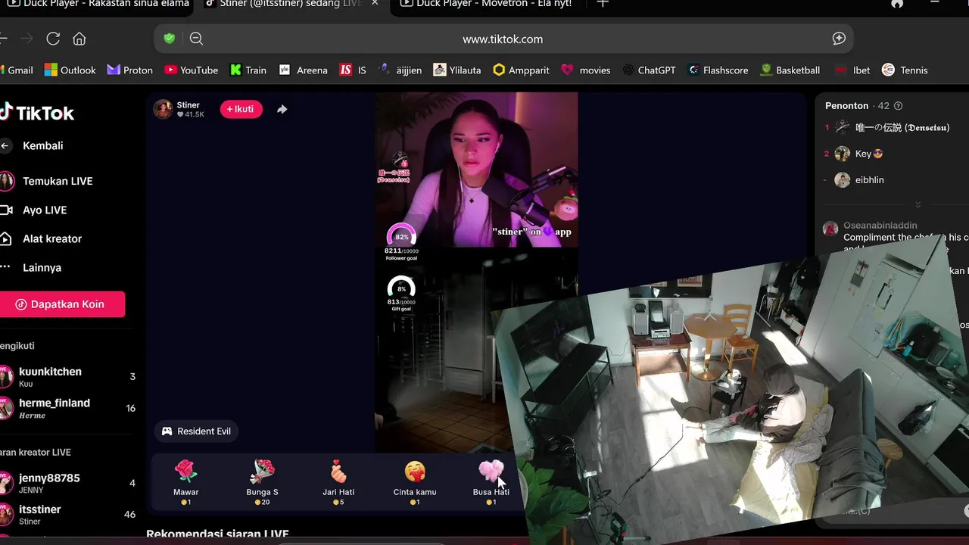The width and height of the screenshot is (969, 545).
Task: Close the Stiner TikTok LIVE tab
Action: [375, 4]
